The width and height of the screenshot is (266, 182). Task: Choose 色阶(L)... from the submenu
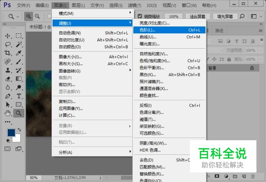[170, 30]
